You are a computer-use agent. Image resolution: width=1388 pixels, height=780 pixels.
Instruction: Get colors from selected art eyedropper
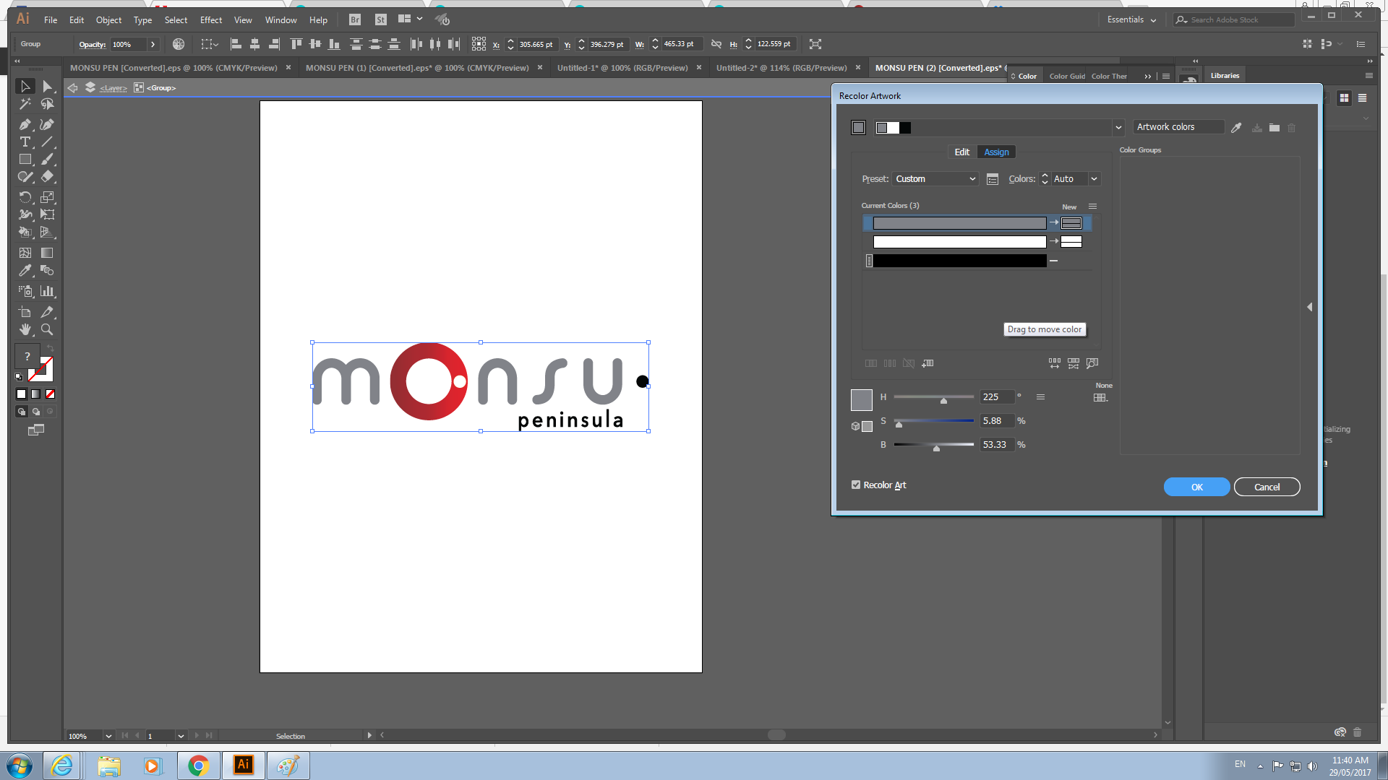coord(1236,128)
